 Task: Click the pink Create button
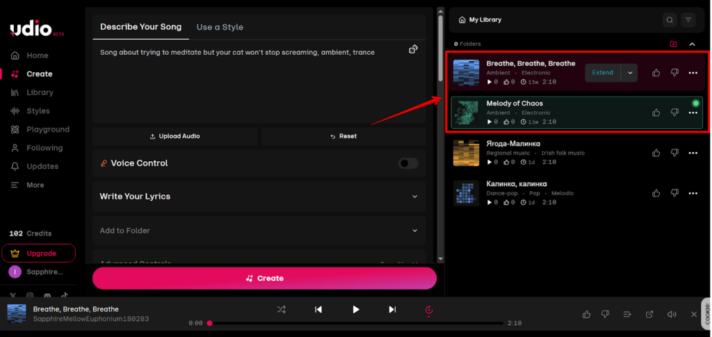tap(264, 279)
